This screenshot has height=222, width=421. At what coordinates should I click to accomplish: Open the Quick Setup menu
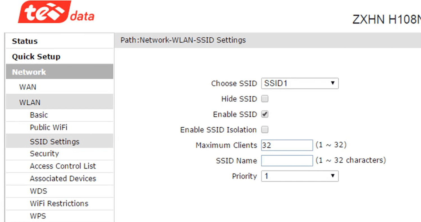(x=36, y=57)
